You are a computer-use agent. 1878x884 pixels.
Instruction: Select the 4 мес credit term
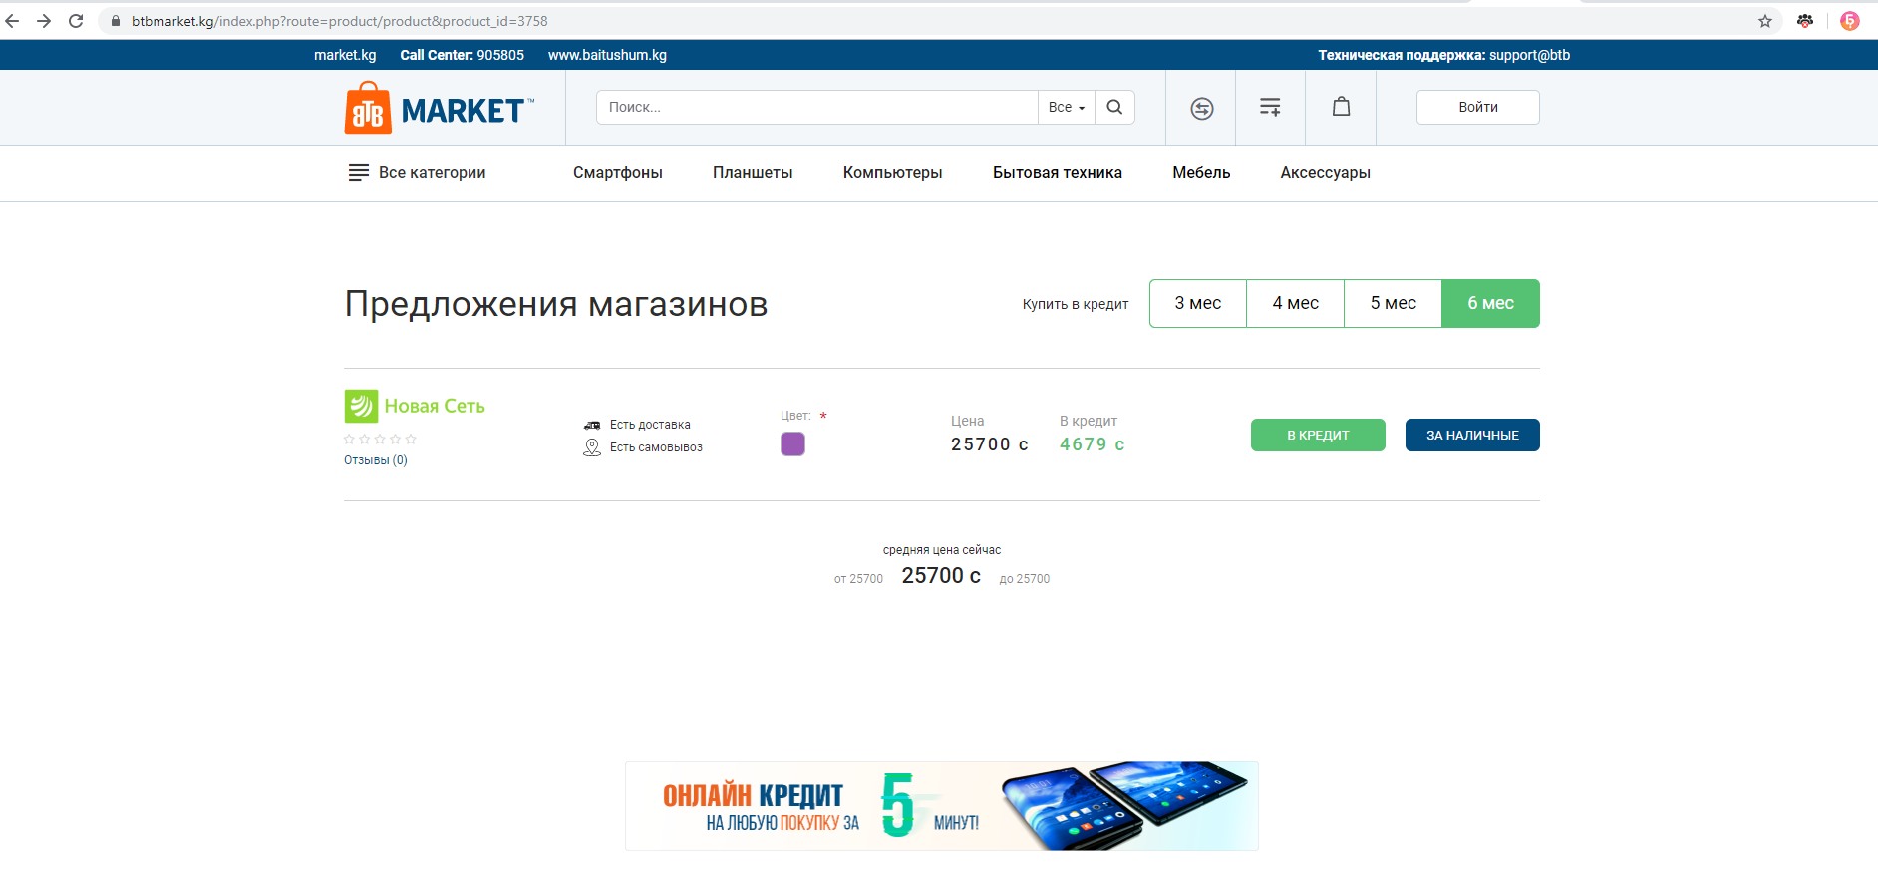coord(1295,303)
